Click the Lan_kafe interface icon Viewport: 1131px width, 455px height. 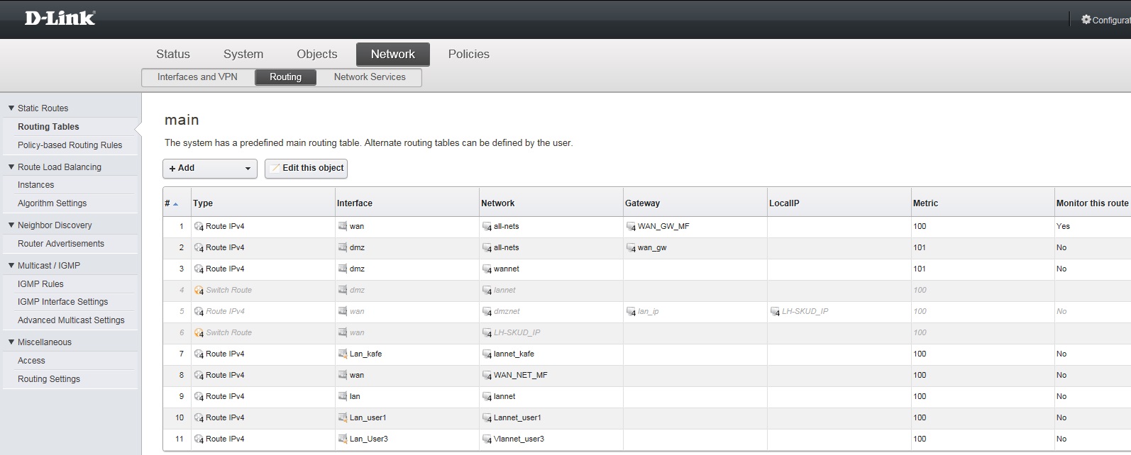pos(343,354)
